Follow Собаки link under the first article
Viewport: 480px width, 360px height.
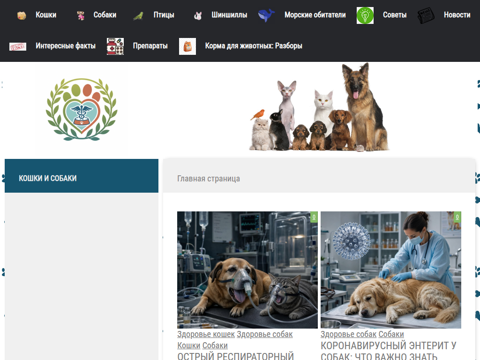pos(215,345)
